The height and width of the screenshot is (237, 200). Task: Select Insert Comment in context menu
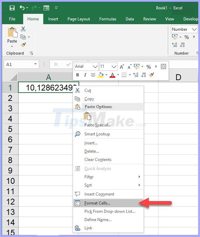108,194
